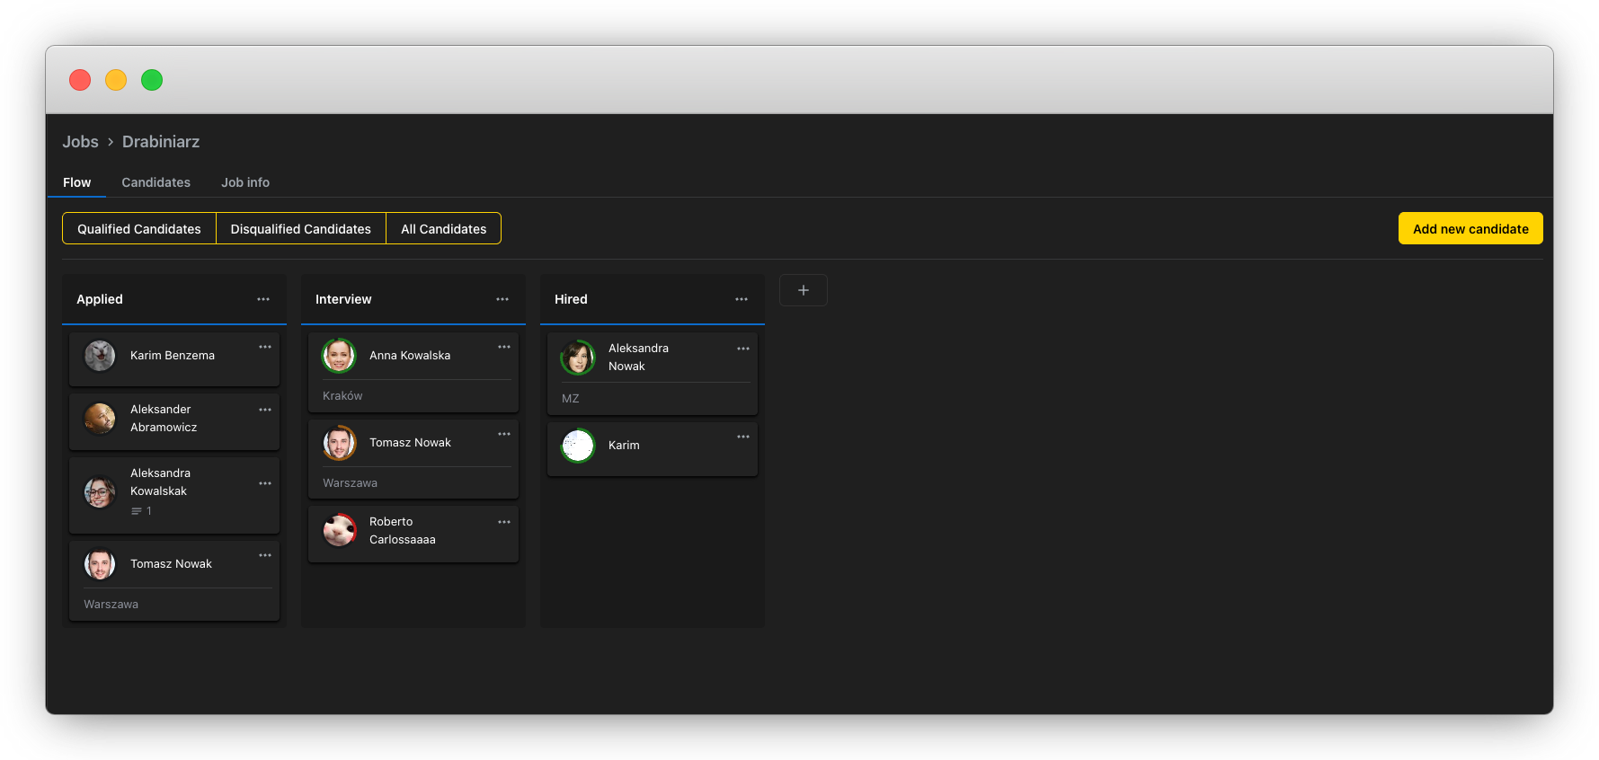Expand options for Karim in Hired column
1599x760 pixels.
pos(743,437)
